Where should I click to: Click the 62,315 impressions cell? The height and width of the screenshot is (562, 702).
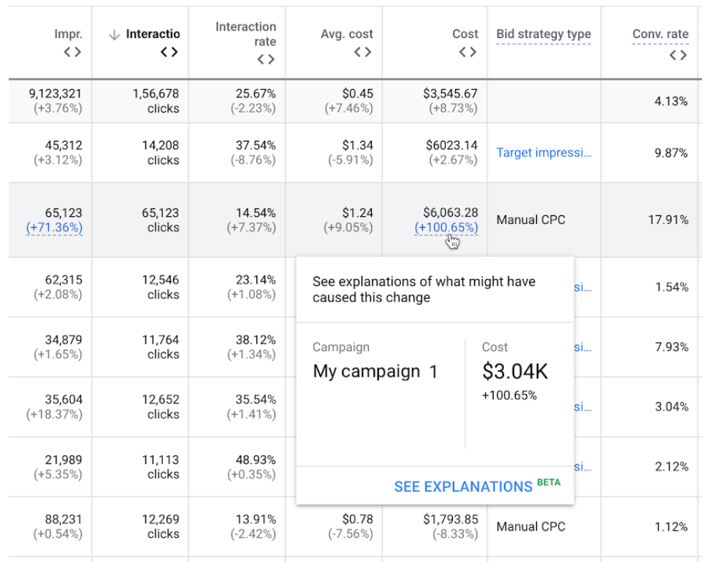[64, 280]
